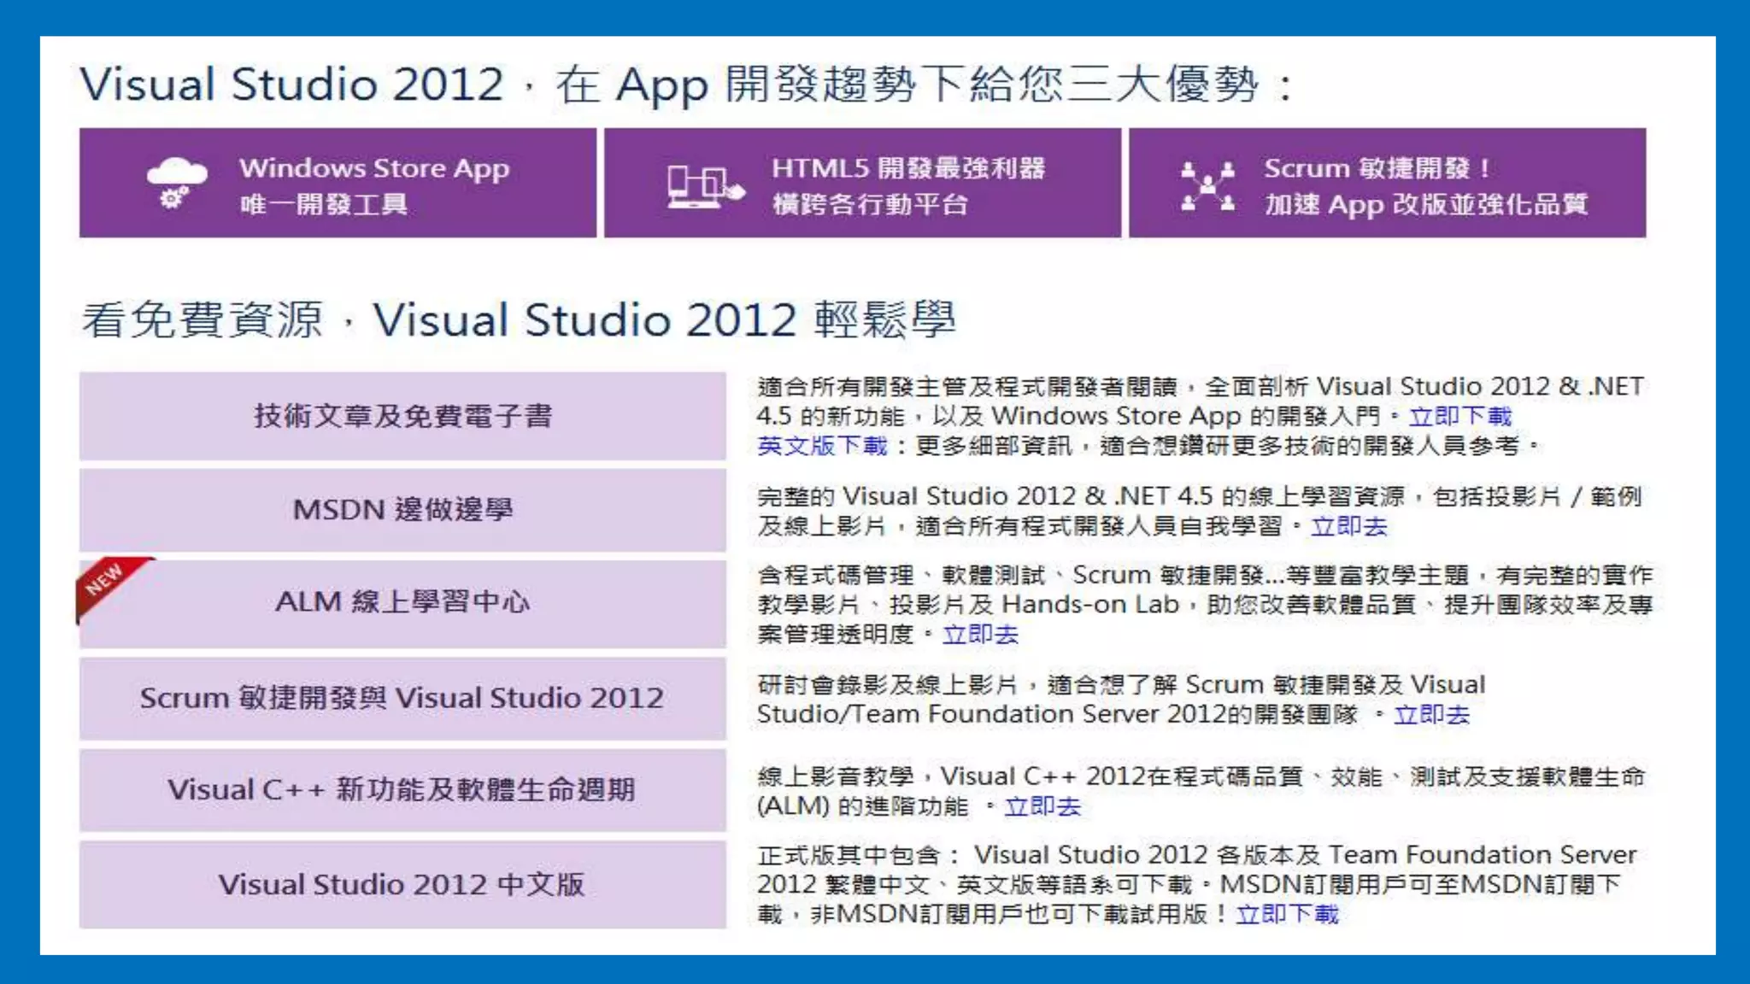Screen dimensions: 1750x984
Task: Select ALM 線上學習中心 resource box
Action: tap(402, 602)
